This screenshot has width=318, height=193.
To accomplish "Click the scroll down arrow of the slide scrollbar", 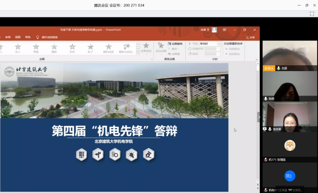I will click(258, 181).
